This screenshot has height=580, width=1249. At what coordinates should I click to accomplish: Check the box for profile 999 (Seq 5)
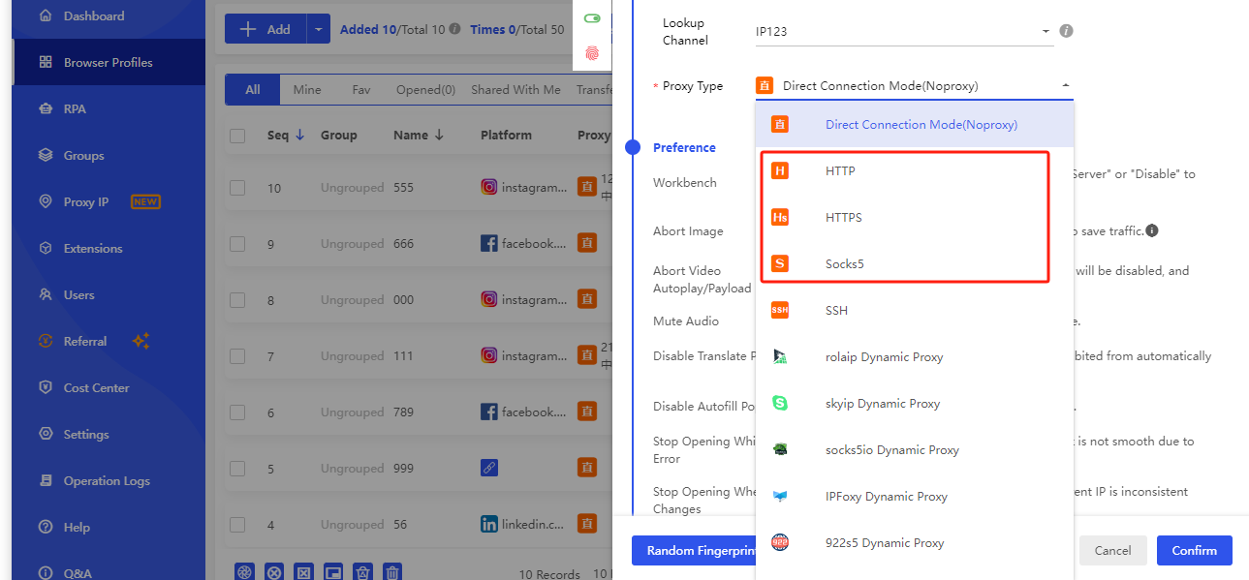(237, 469)
